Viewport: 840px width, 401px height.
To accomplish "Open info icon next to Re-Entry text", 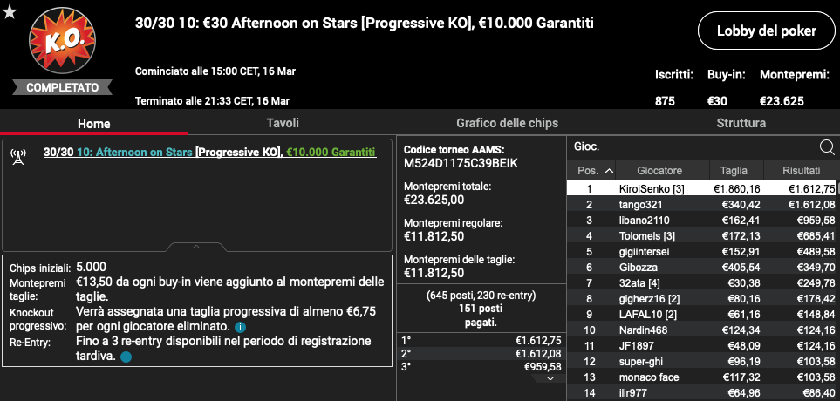I will (x=126, y=357).
